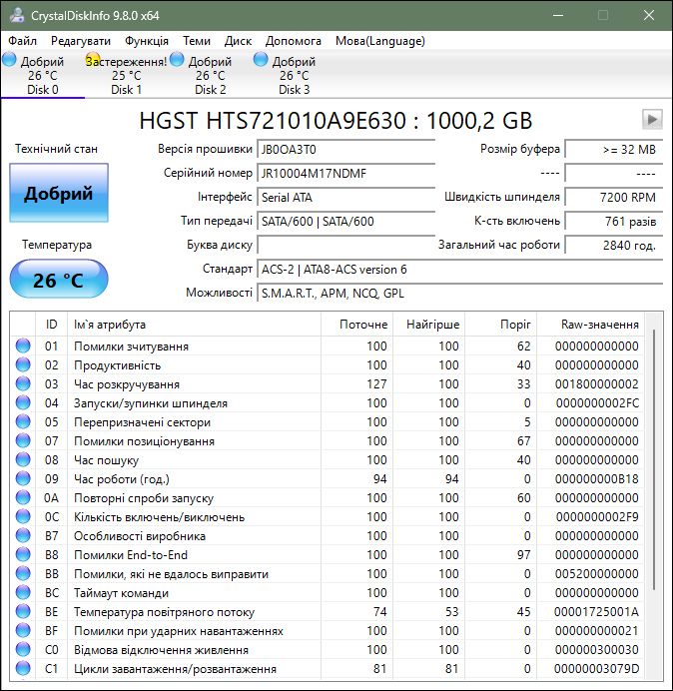
Task: Click the Поріг column header
Action: tap(500, 325)
